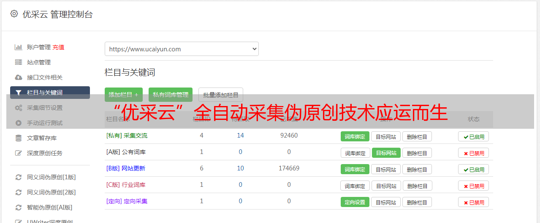Click the cloud upload icon for 接口文件相关

(x=19, y=77)
